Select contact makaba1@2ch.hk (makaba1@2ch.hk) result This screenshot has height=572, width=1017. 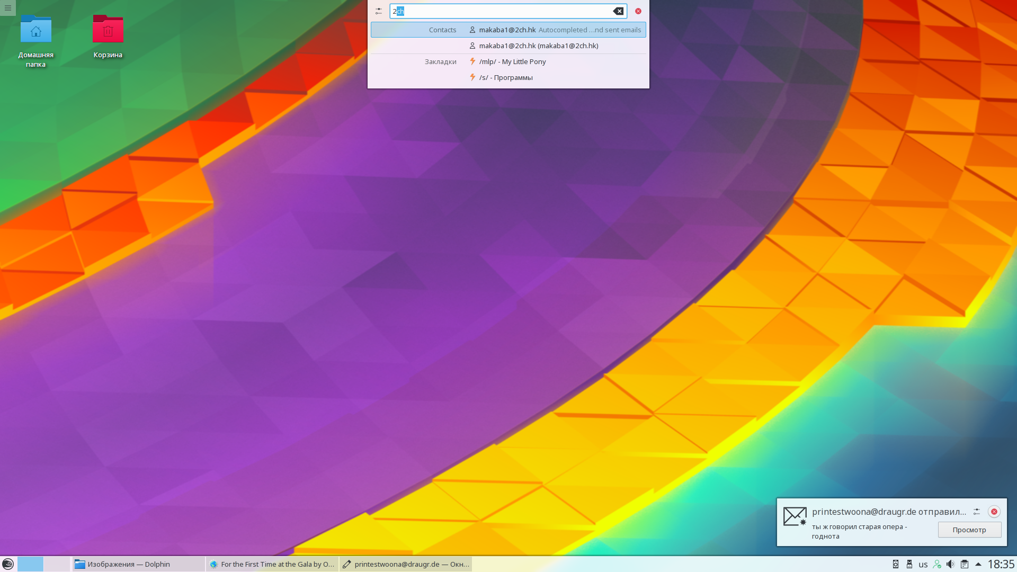[x=508, y=46]
